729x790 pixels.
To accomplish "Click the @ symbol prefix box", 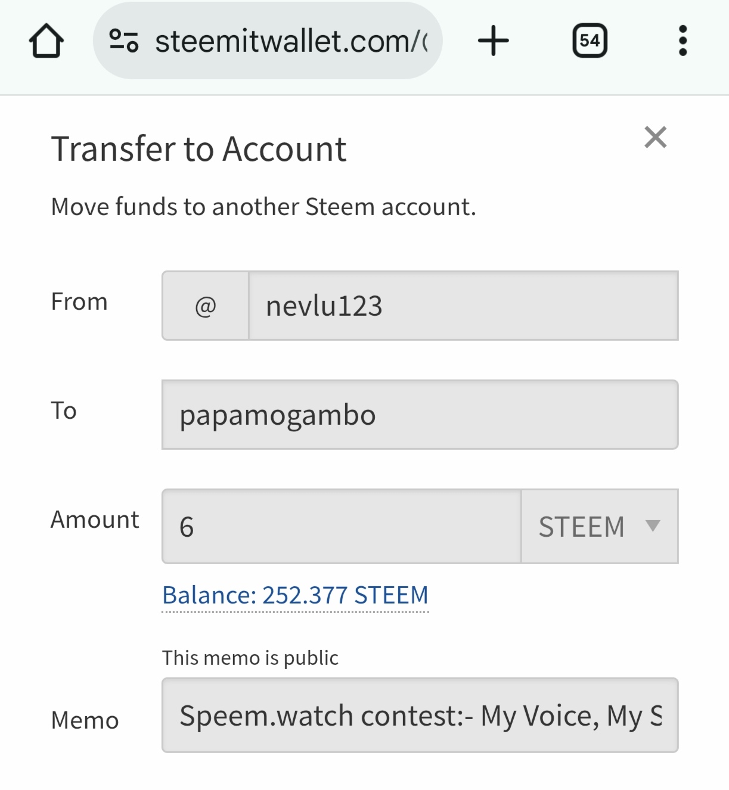I will tap(206, 306).
